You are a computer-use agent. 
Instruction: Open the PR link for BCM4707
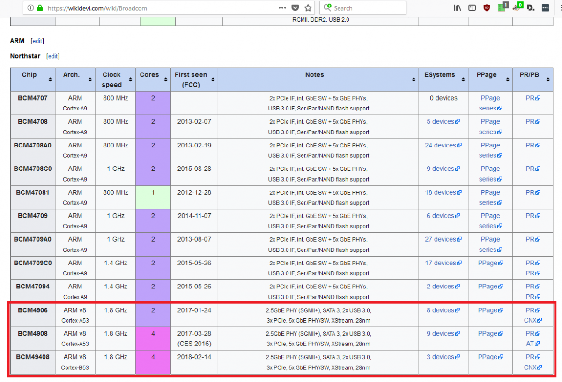(532, 98)
